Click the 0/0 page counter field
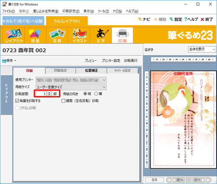The image size is (217, 184). pos(155,180)
